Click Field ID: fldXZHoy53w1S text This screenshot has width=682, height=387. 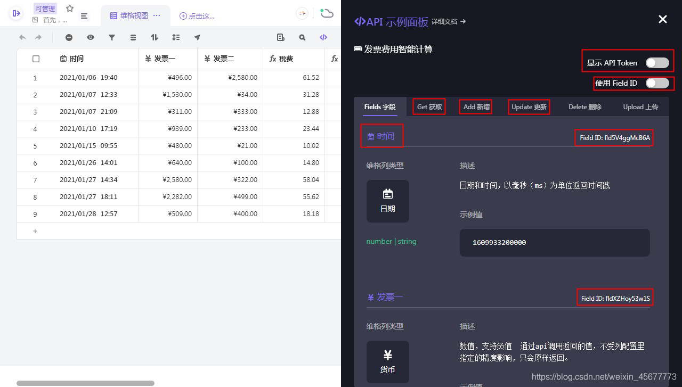(615, 298)
